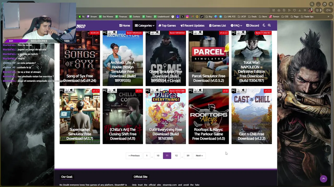Click the edit page pencil icon
This screenshot has width=334, height=187.
(274, 10)
